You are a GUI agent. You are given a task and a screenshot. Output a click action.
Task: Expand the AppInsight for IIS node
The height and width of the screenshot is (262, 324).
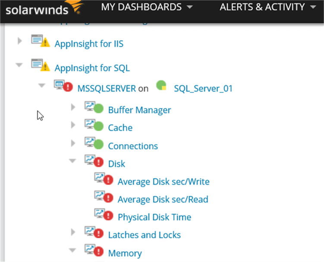tap(20, 41)
